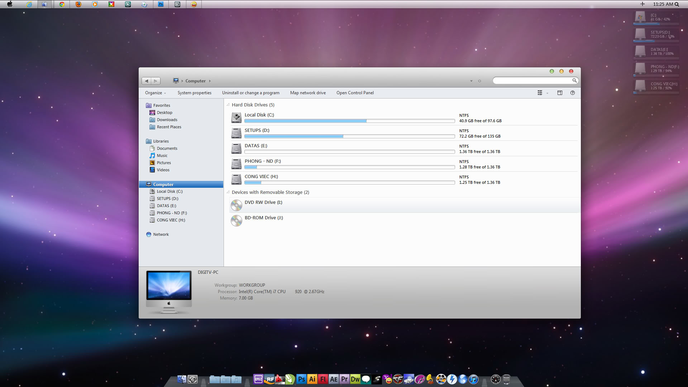Image resolution: width=688 pixels, height=387 pixels.
Task: Open iTunes music note icon in dock
Action: coord(473,379)
